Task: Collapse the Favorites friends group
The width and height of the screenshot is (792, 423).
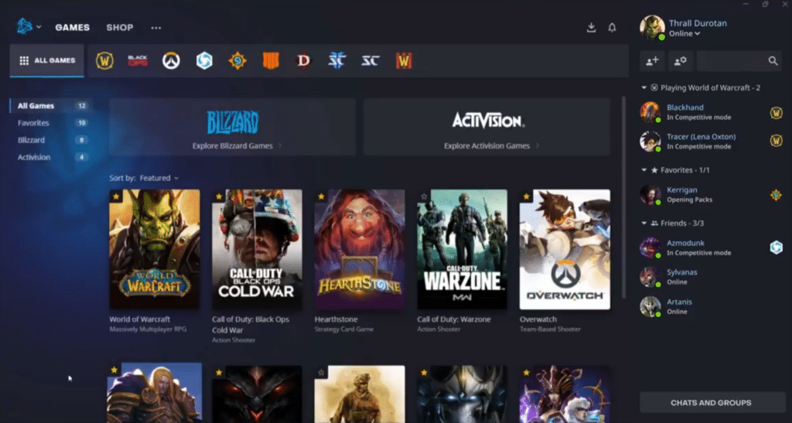Action: point(644,170)
